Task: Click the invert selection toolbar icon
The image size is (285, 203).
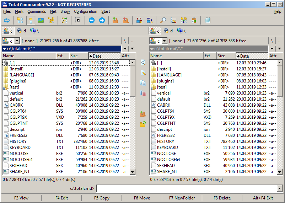Action: point(78,20)
